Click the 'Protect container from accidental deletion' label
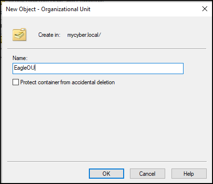 tap(68, 82)
